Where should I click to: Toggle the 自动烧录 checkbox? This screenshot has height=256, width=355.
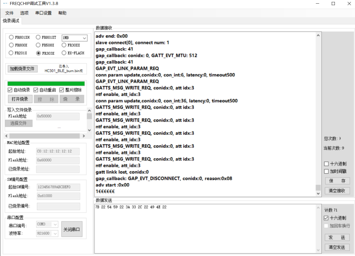(10, 90)
